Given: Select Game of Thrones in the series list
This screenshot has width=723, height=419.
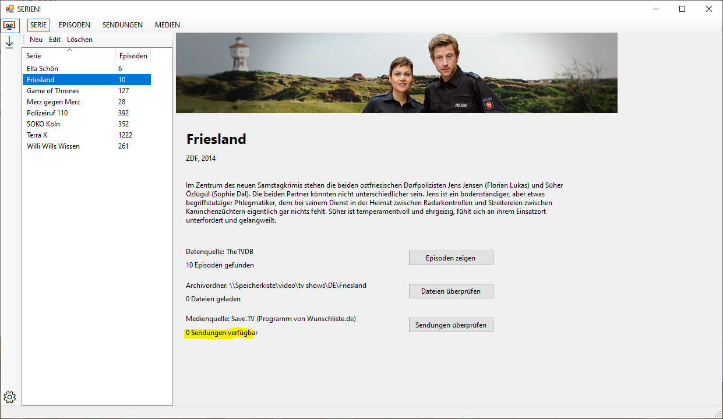Looking at the screenshot, I should pos(52,90).
